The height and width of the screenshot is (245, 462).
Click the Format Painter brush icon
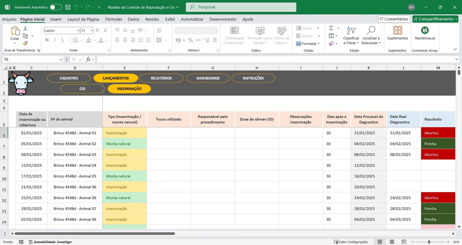coord(25,43)
